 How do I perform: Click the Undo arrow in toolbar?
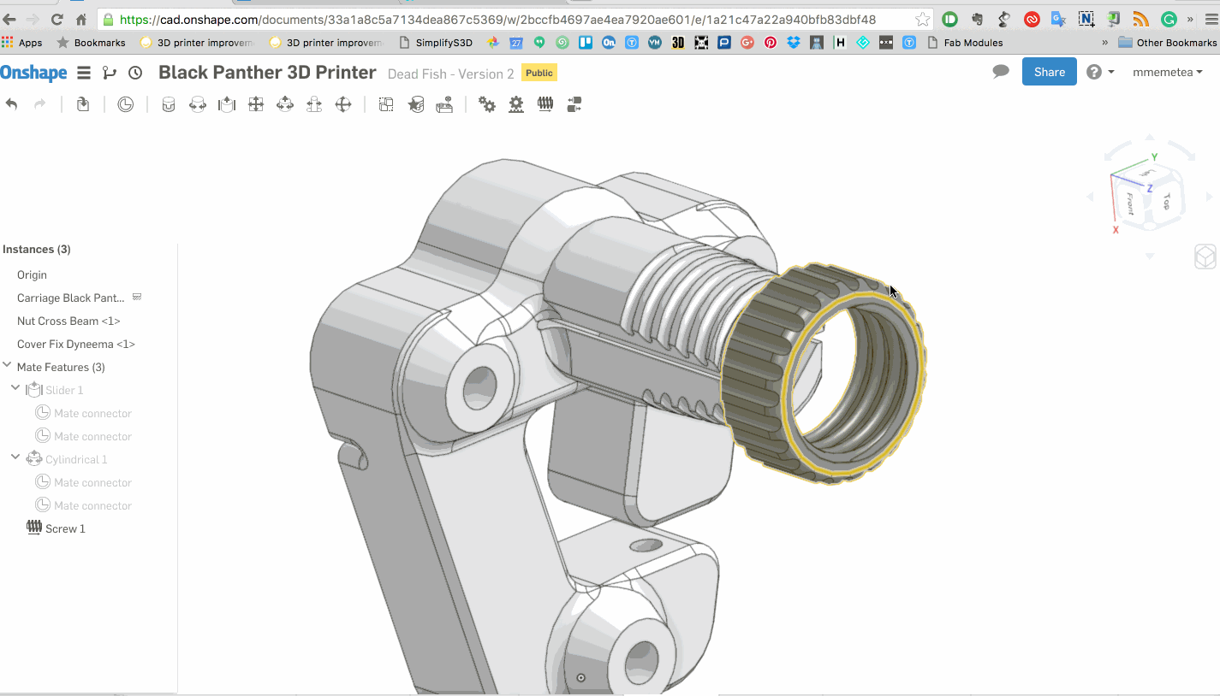tap(12, 104)
